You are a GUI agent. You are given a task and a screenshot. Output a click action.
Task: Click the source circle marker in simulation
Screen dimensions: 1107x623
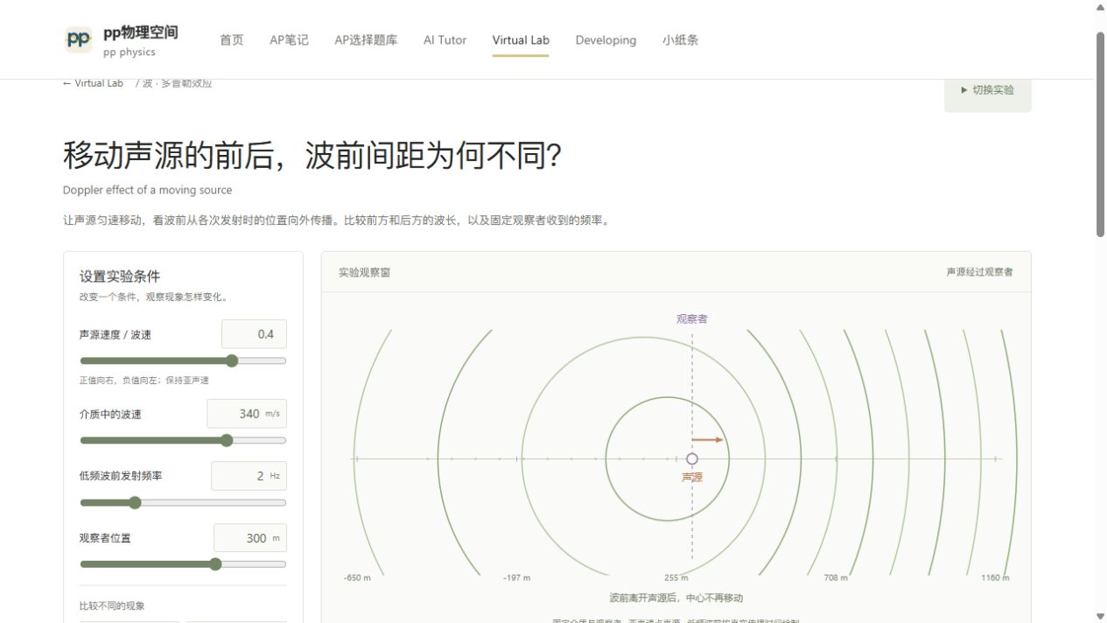tap(692, 458)
